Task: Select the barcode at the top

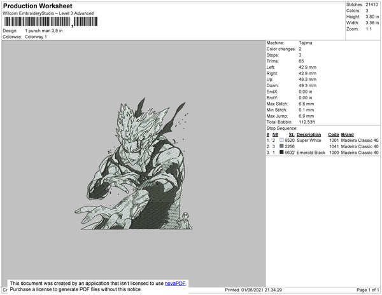Action: click(x=50, y=22)
